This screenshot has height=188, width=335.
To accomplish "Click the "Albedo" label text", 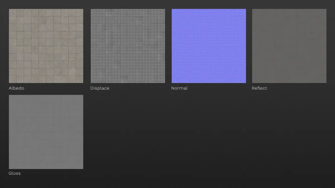I will pyautogui.click(x=16, y=88).
